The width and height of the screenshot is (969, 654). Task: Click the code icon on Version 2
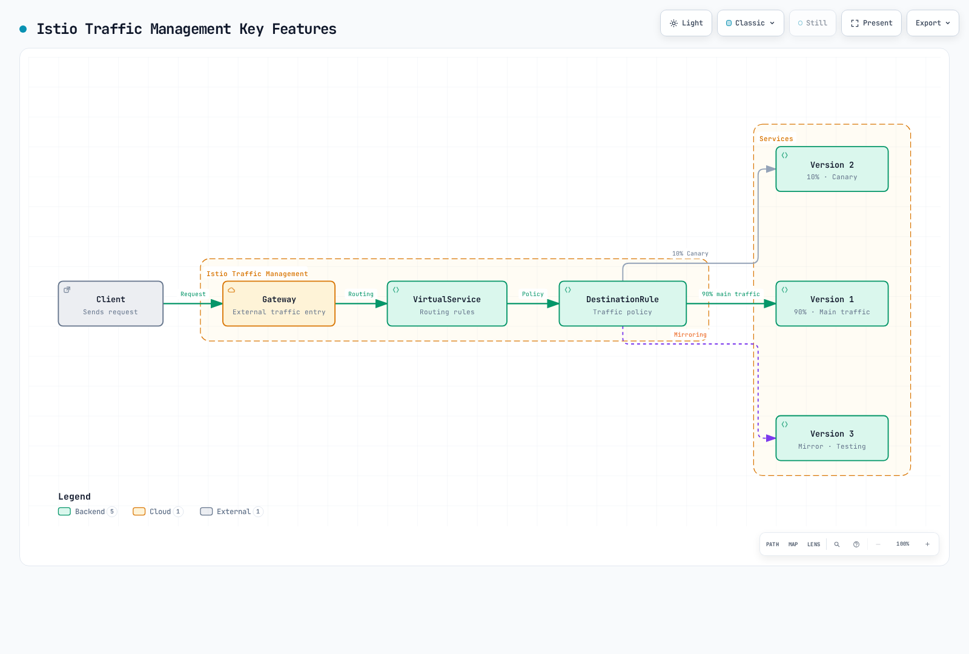point(785,156)
